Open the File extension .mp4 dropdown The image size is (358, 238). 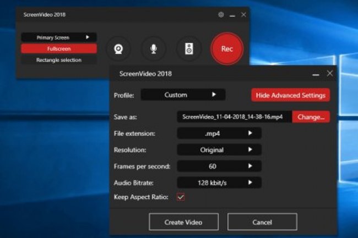[219, 133]
